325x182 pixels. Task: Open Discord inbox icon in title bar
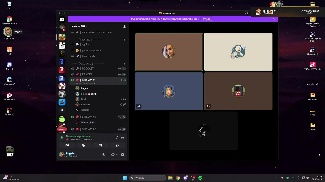(246, 13)
